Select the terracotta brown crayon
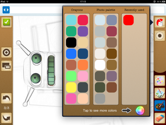Screen dimensions: 166x125 click(x=71, y=65)
